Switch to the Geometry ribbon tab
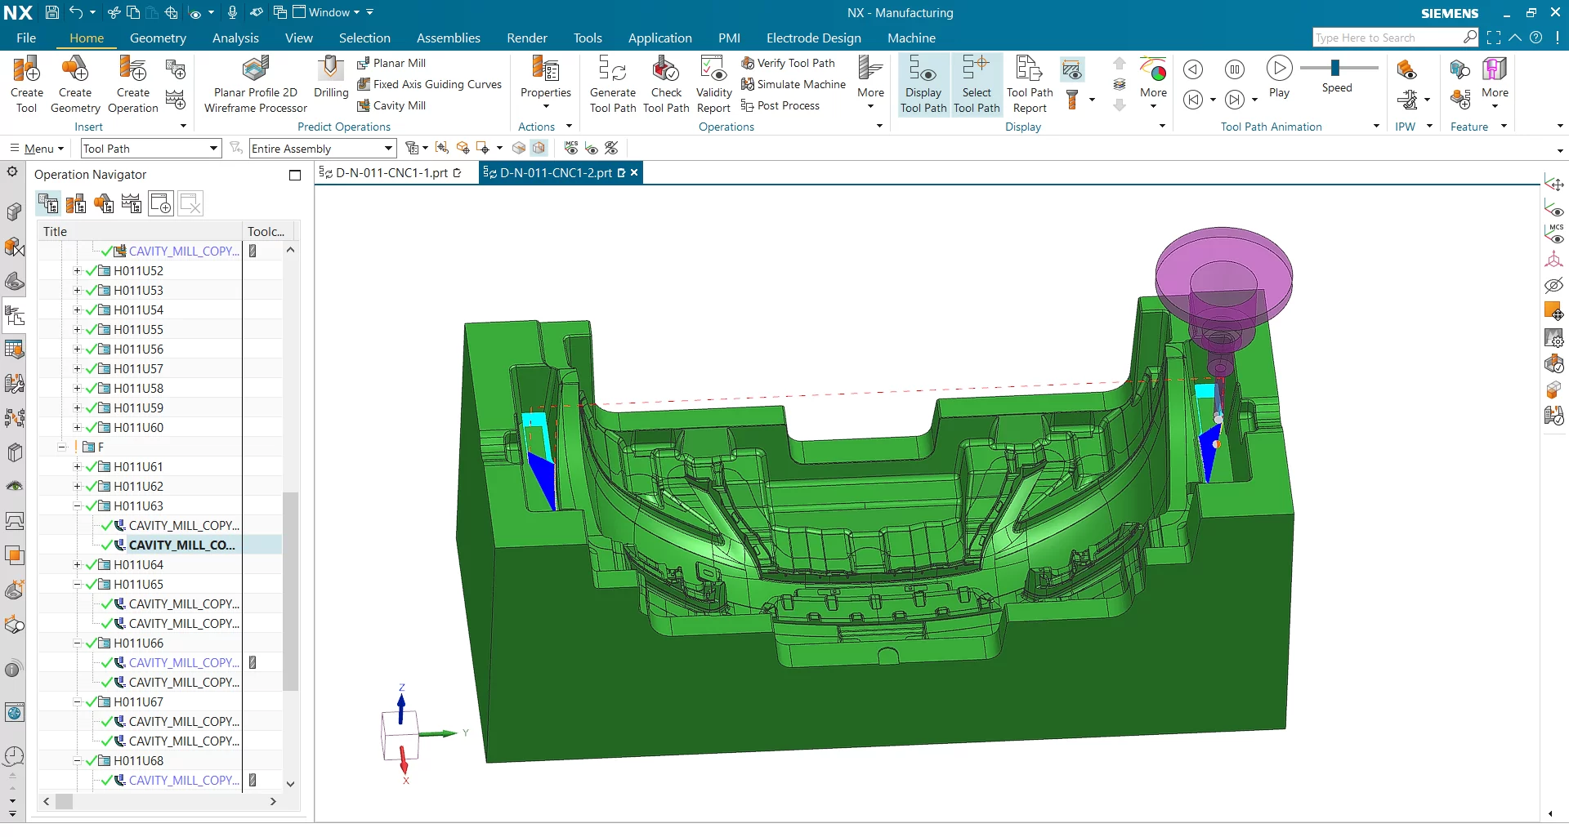Viewport: 1569px width, 837px height. point(158,38)
